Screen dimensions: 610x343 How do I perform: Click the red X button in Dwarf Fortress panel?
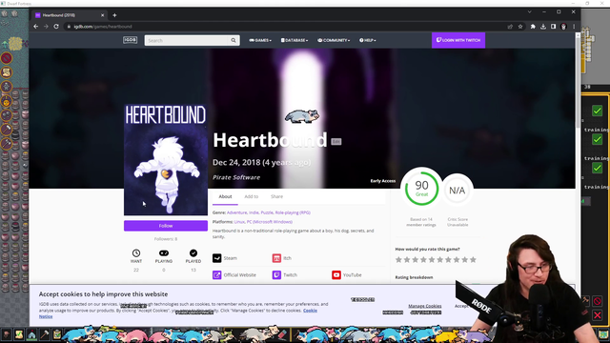pyautogui.click(x=598, y=315)
